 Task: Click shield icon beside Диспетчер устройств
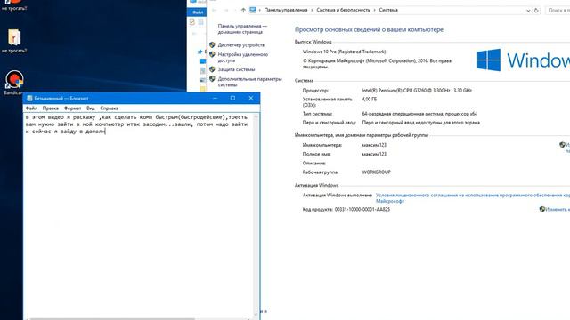[212, 45]
